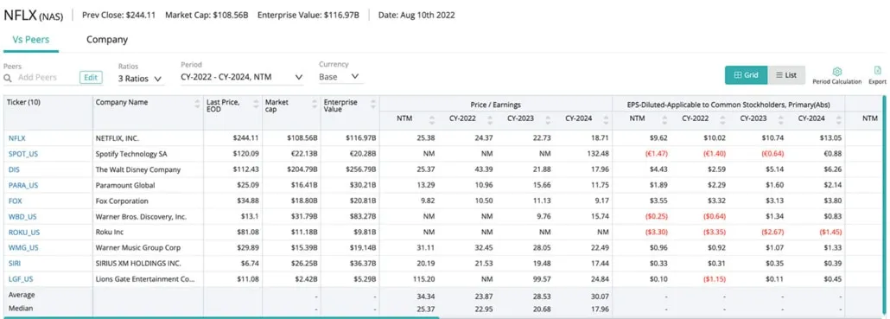Open the FOX ticker link
Screen dimensions: 890x319
(16, 201)
